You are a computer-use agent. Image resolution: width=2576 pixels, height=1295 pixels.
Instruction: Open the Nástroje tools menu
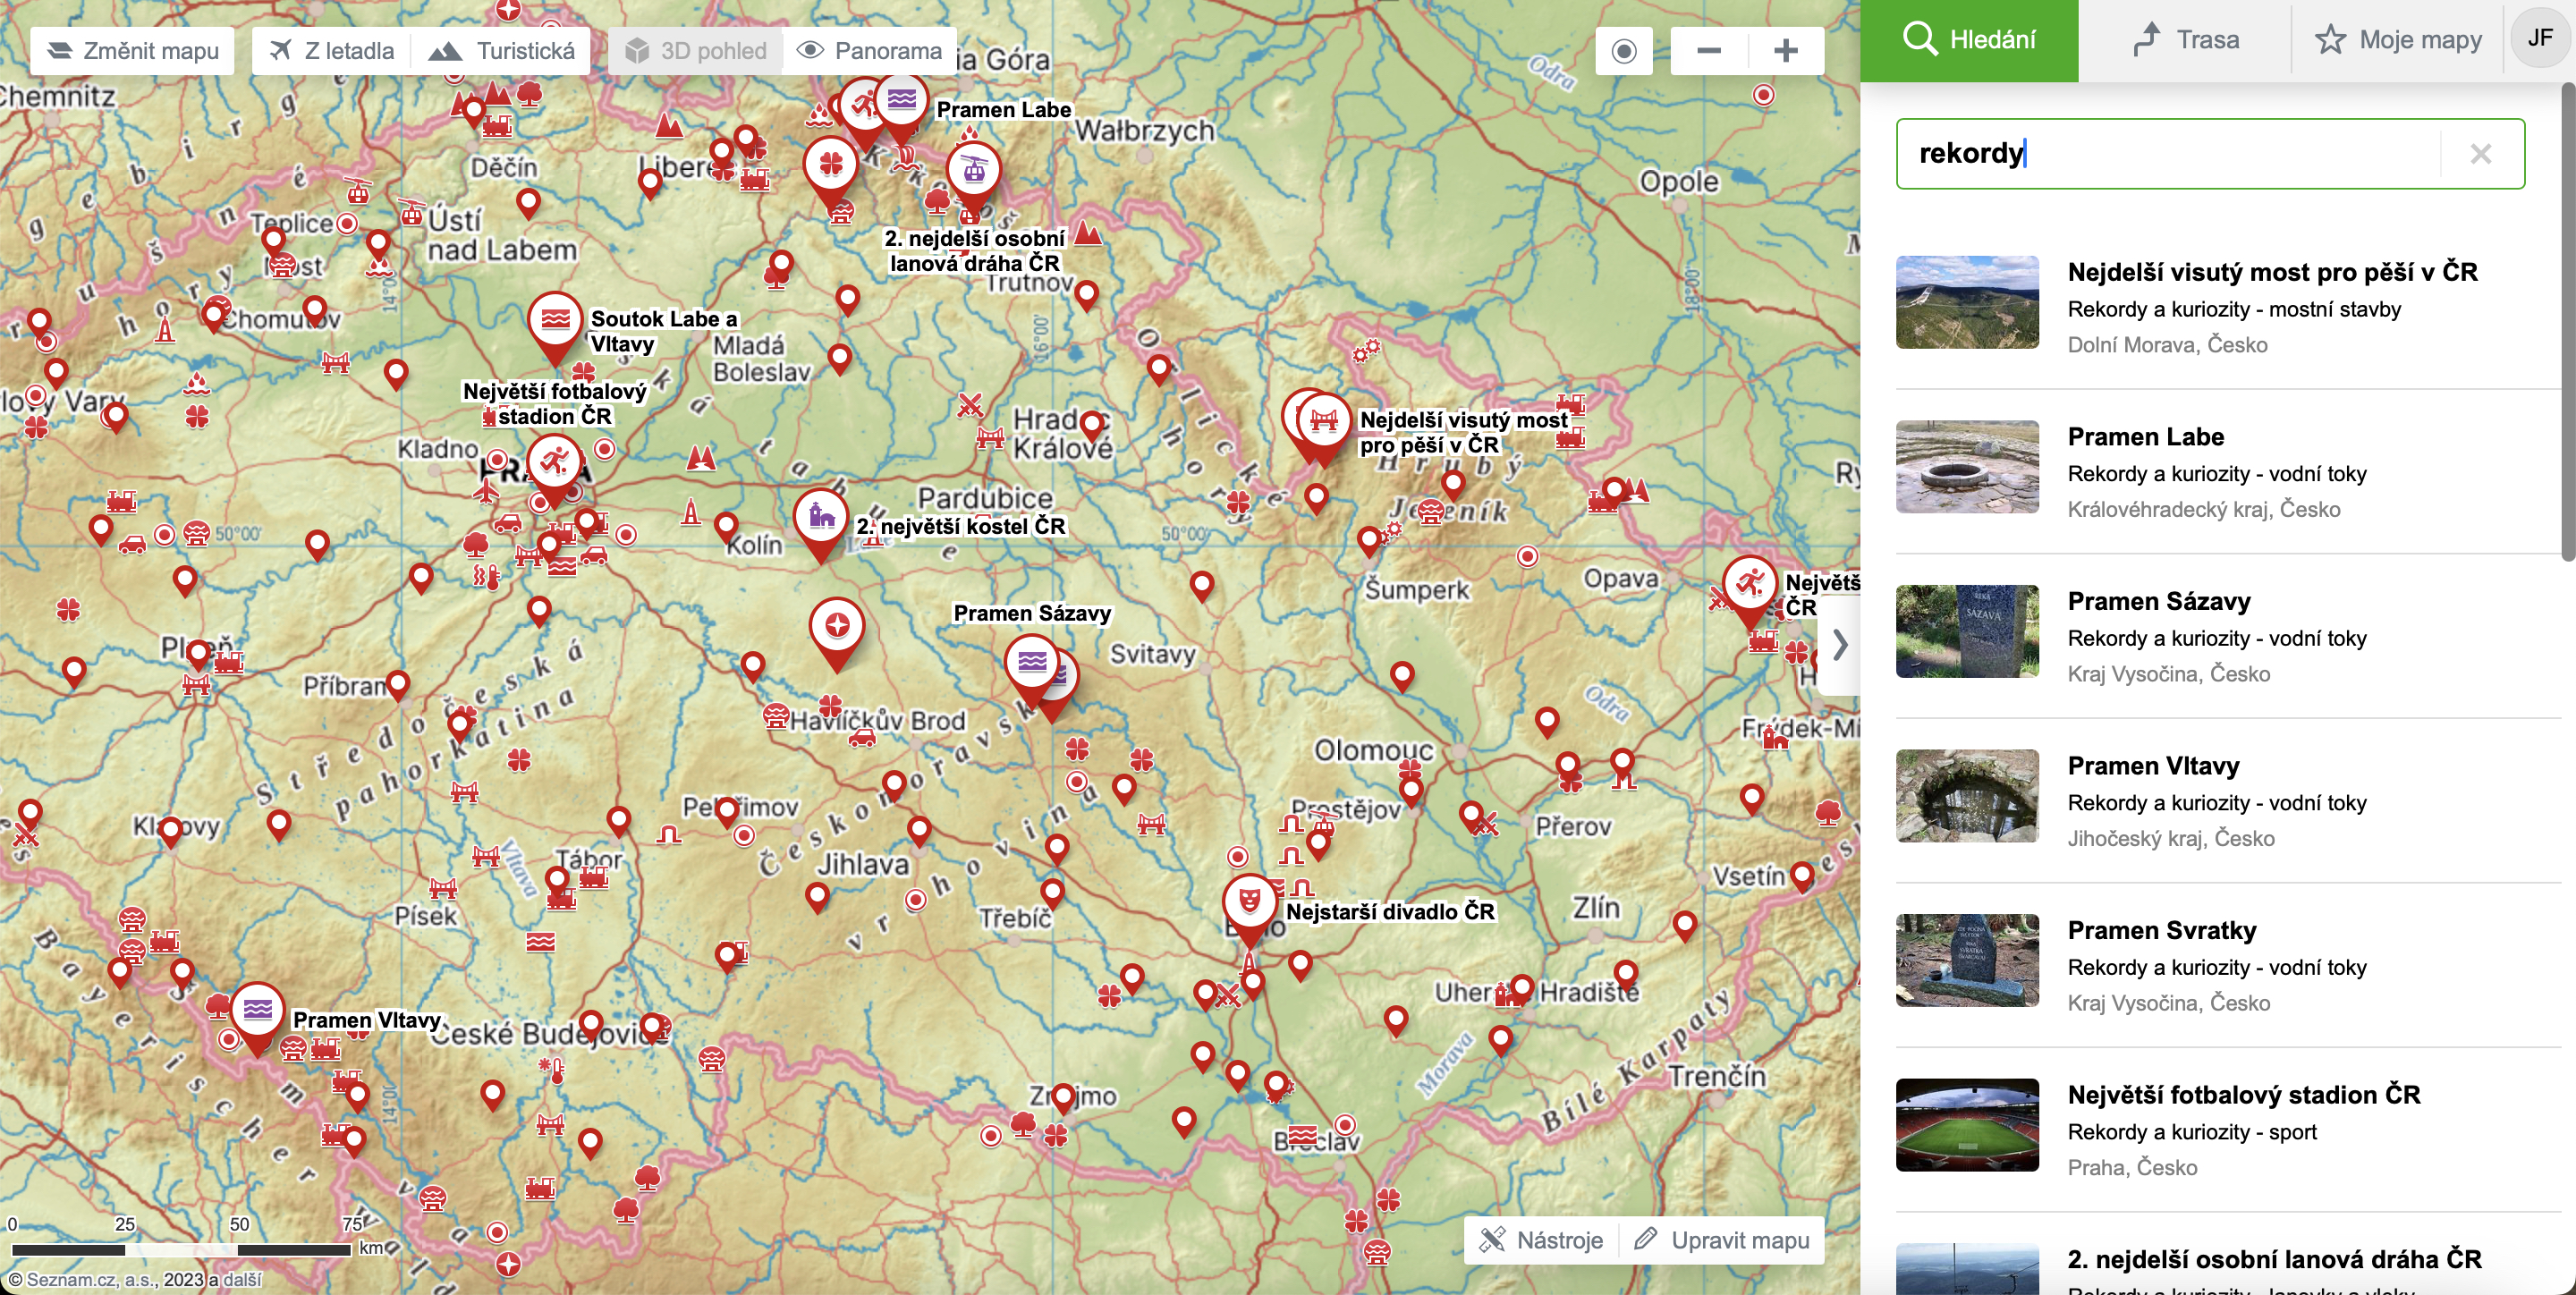1541,1240
